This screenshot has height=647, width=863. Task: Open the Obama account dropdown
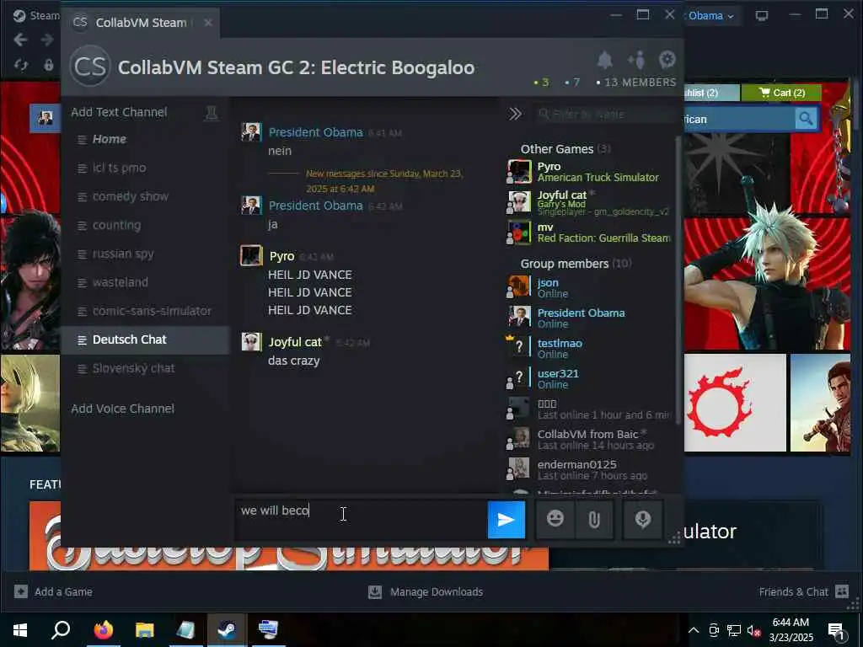[x=710, y=16]
